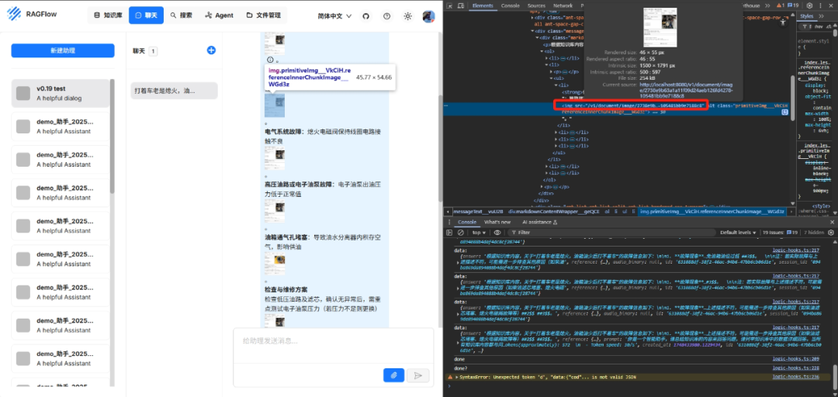
Task: Select the v0.19 test assistant
Action: 61,94
